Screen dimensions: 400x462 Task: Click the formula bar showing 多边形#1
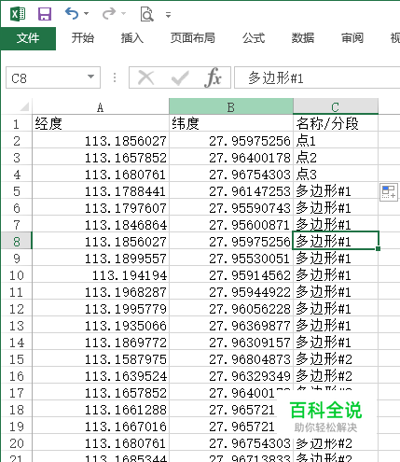click(x=317, y=77)
